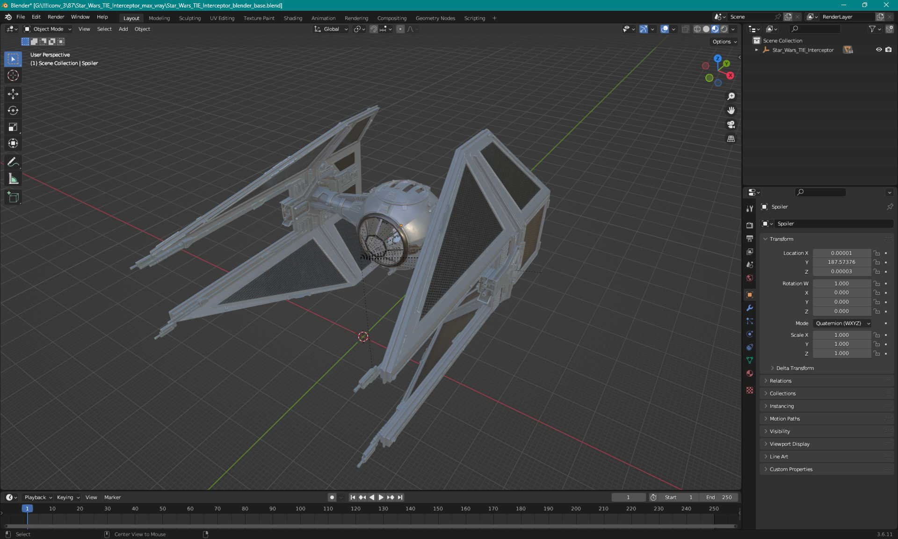Open the File menu

click(21, 17)
